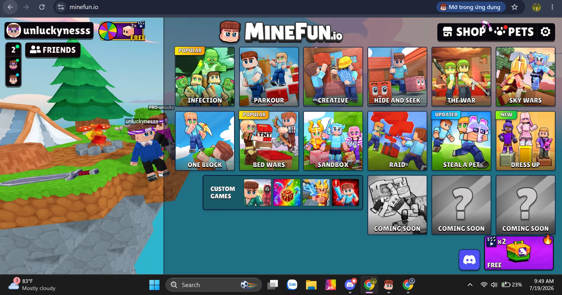Select the second friend avatar in list
The height and width of the screenshot is (295, 562).
(x=13, y=79)
